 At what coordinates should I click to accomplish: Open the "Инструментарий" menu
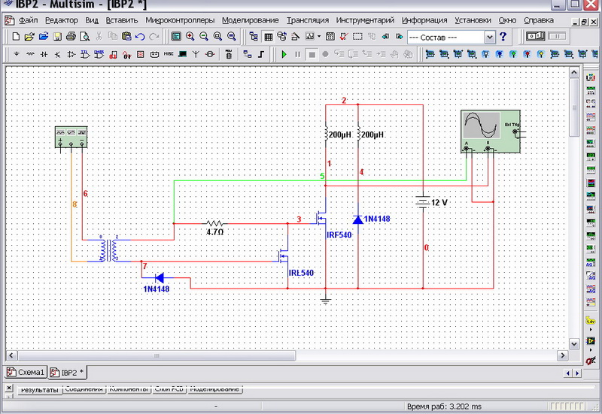366,20
